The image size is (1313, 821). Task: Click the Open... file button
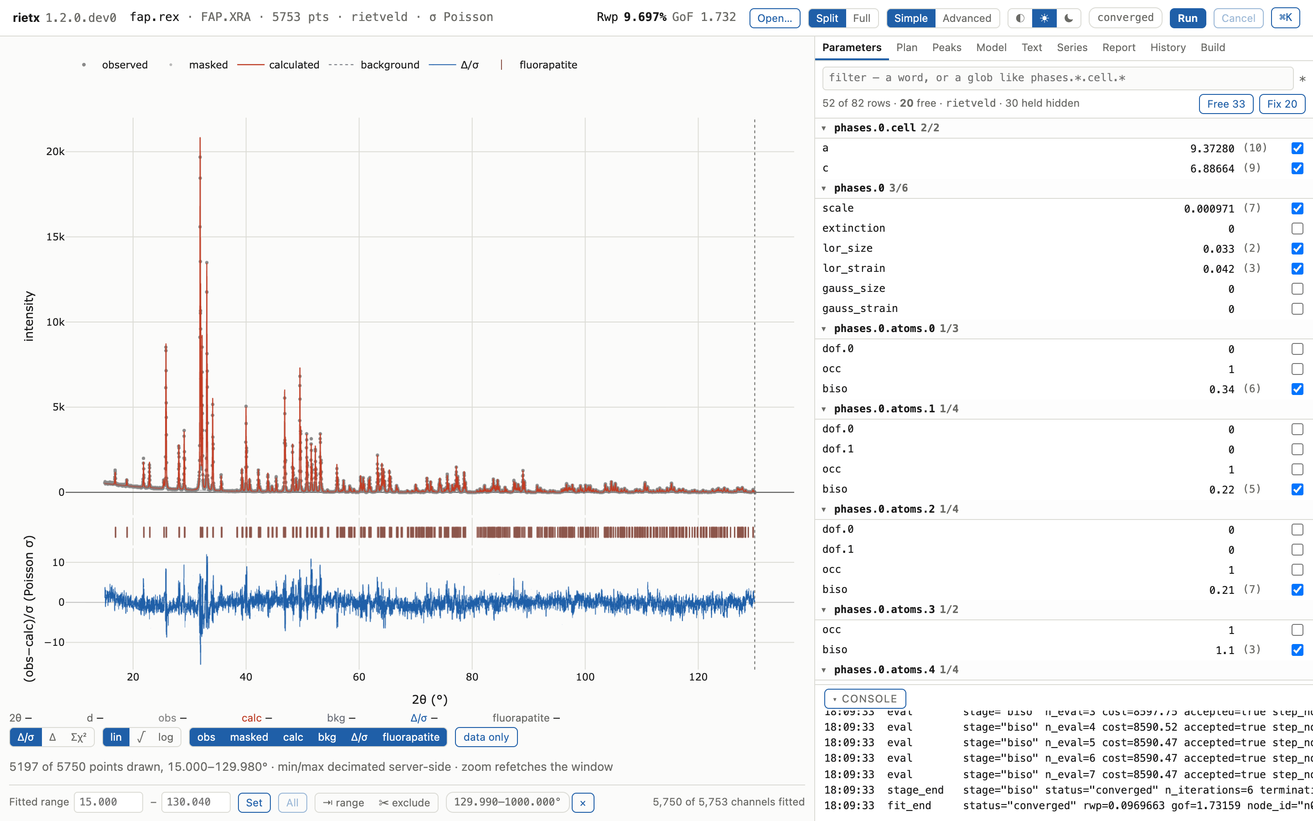tap(775, 18)
